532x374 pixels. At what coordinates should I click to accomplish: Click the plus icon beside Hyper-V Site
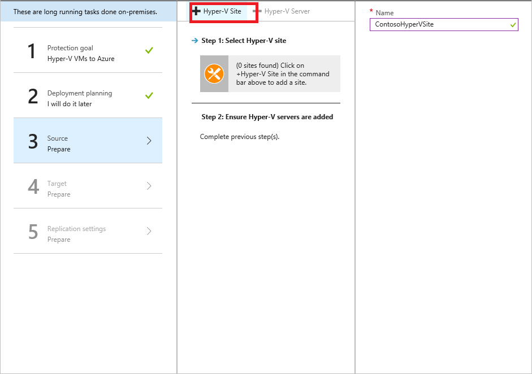pyautogui.click(x=197, y=11)
